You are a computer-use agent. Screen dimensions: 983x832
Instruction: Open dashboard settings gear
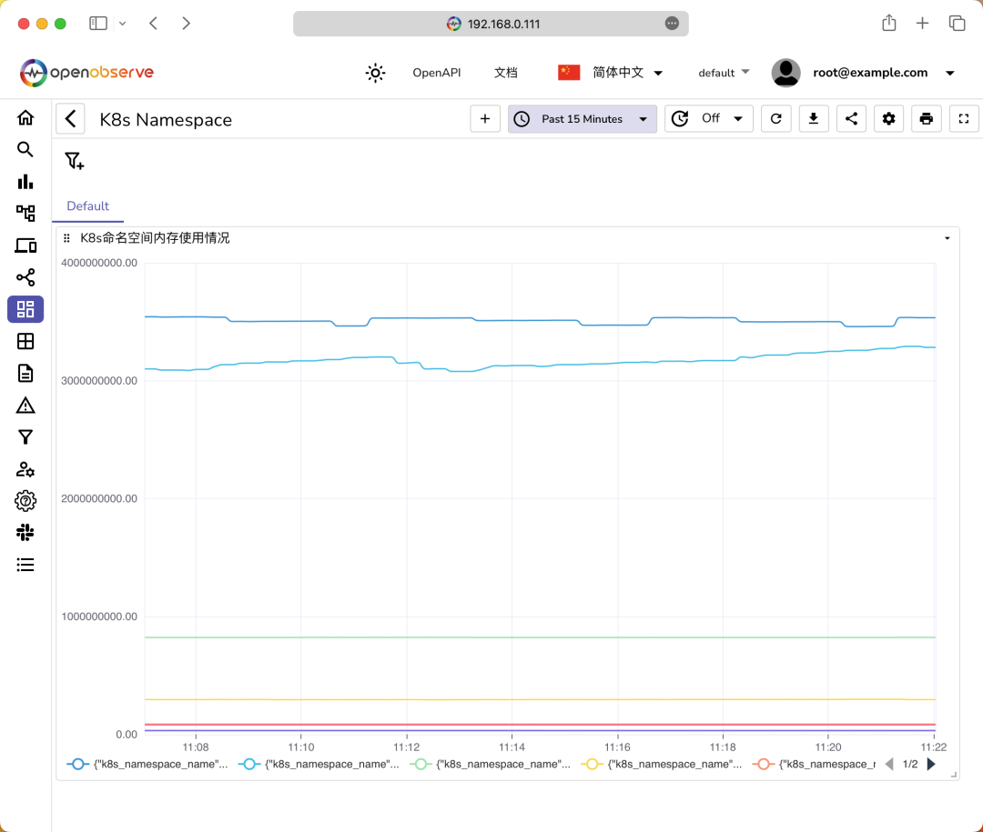click(889, 118)
